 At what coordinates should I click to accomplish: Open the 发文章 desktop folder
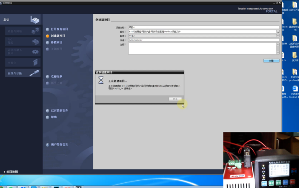(x=295, y=57)
